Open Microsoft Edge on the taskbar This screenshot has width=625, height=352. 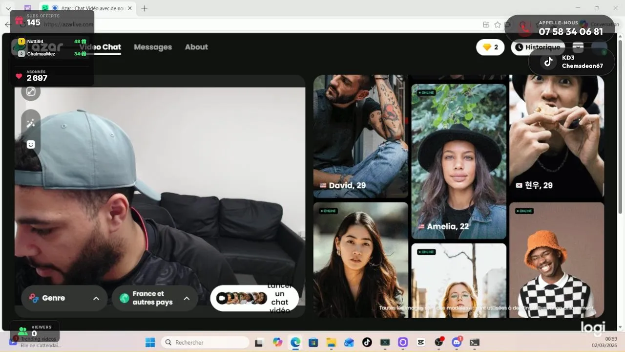[295, 343]
